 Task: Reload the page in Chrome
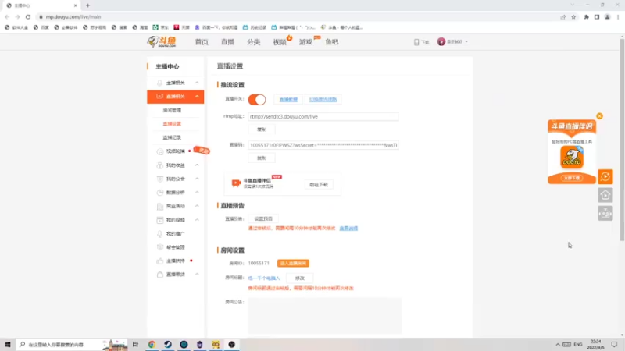[x=28, y=16]
